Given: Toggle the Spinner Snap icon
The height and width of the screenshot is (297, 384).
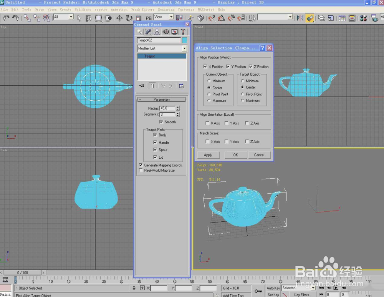Looking at the screenshot, I should click(x=241, y=18).
